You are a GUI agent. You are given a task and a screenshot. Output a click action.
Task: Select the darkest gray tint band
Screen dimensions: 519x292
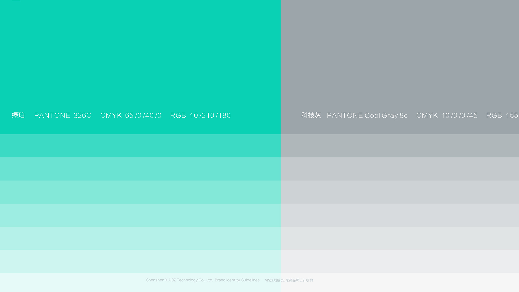(x=400, y=146)
